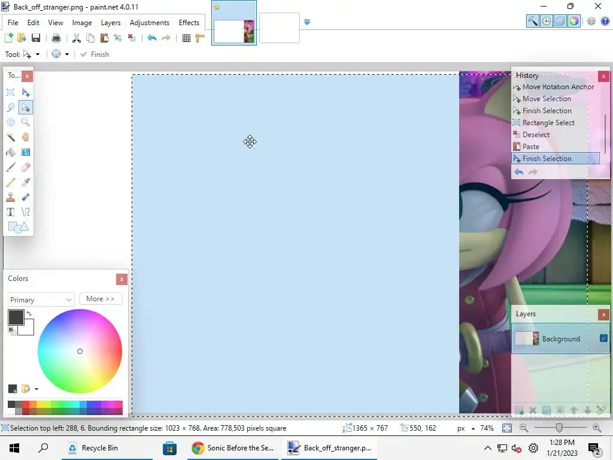This screenshot has height=460, width=613.
Task: Select the Shapes tool
Action: (x=18, y=227)
